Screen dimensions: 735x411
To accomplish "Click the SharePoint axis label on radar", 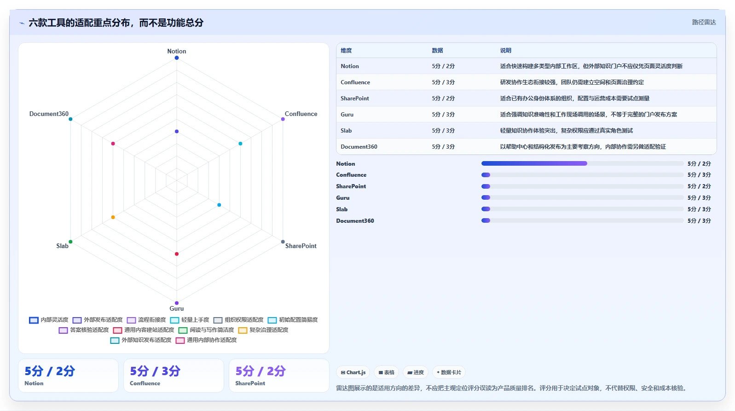I will (x=301, y=246).
